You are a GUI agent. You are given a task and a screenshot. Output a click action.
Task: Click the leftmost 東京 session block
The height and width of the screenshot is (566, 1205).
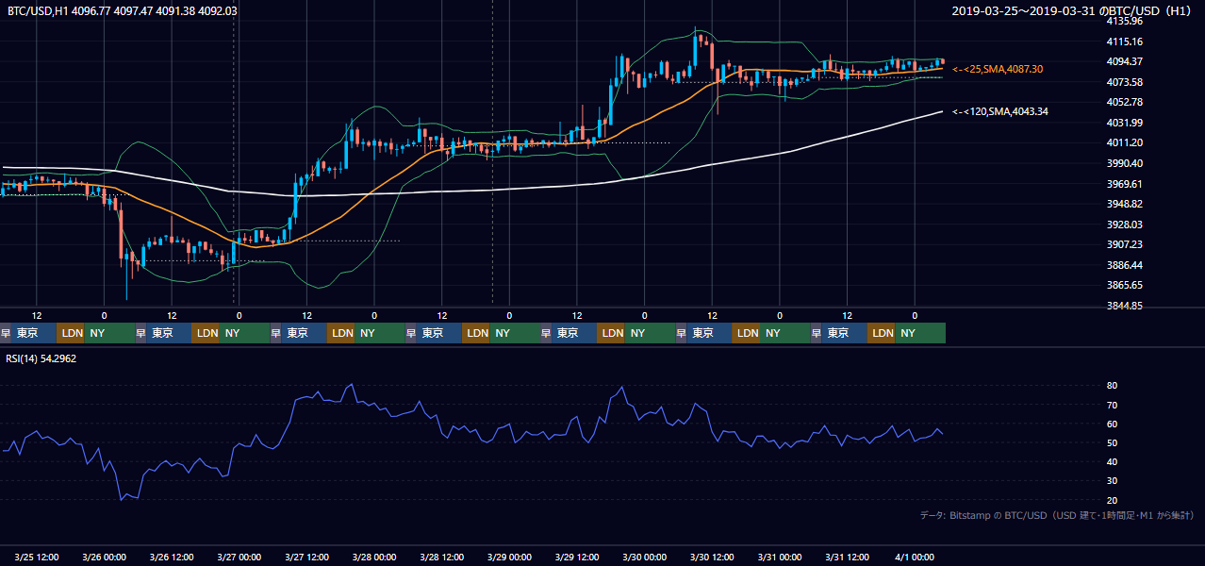click(x=34, y=333)
